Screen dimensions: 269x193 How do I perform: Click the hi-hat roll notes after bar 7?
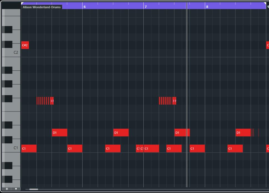click(167, 101)
